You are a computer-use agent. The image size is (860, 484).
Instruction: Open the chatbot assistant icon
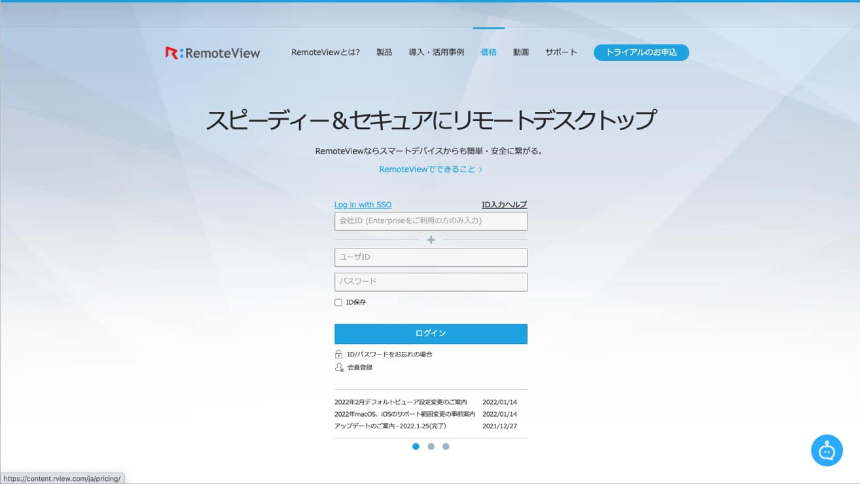(827, 450)
